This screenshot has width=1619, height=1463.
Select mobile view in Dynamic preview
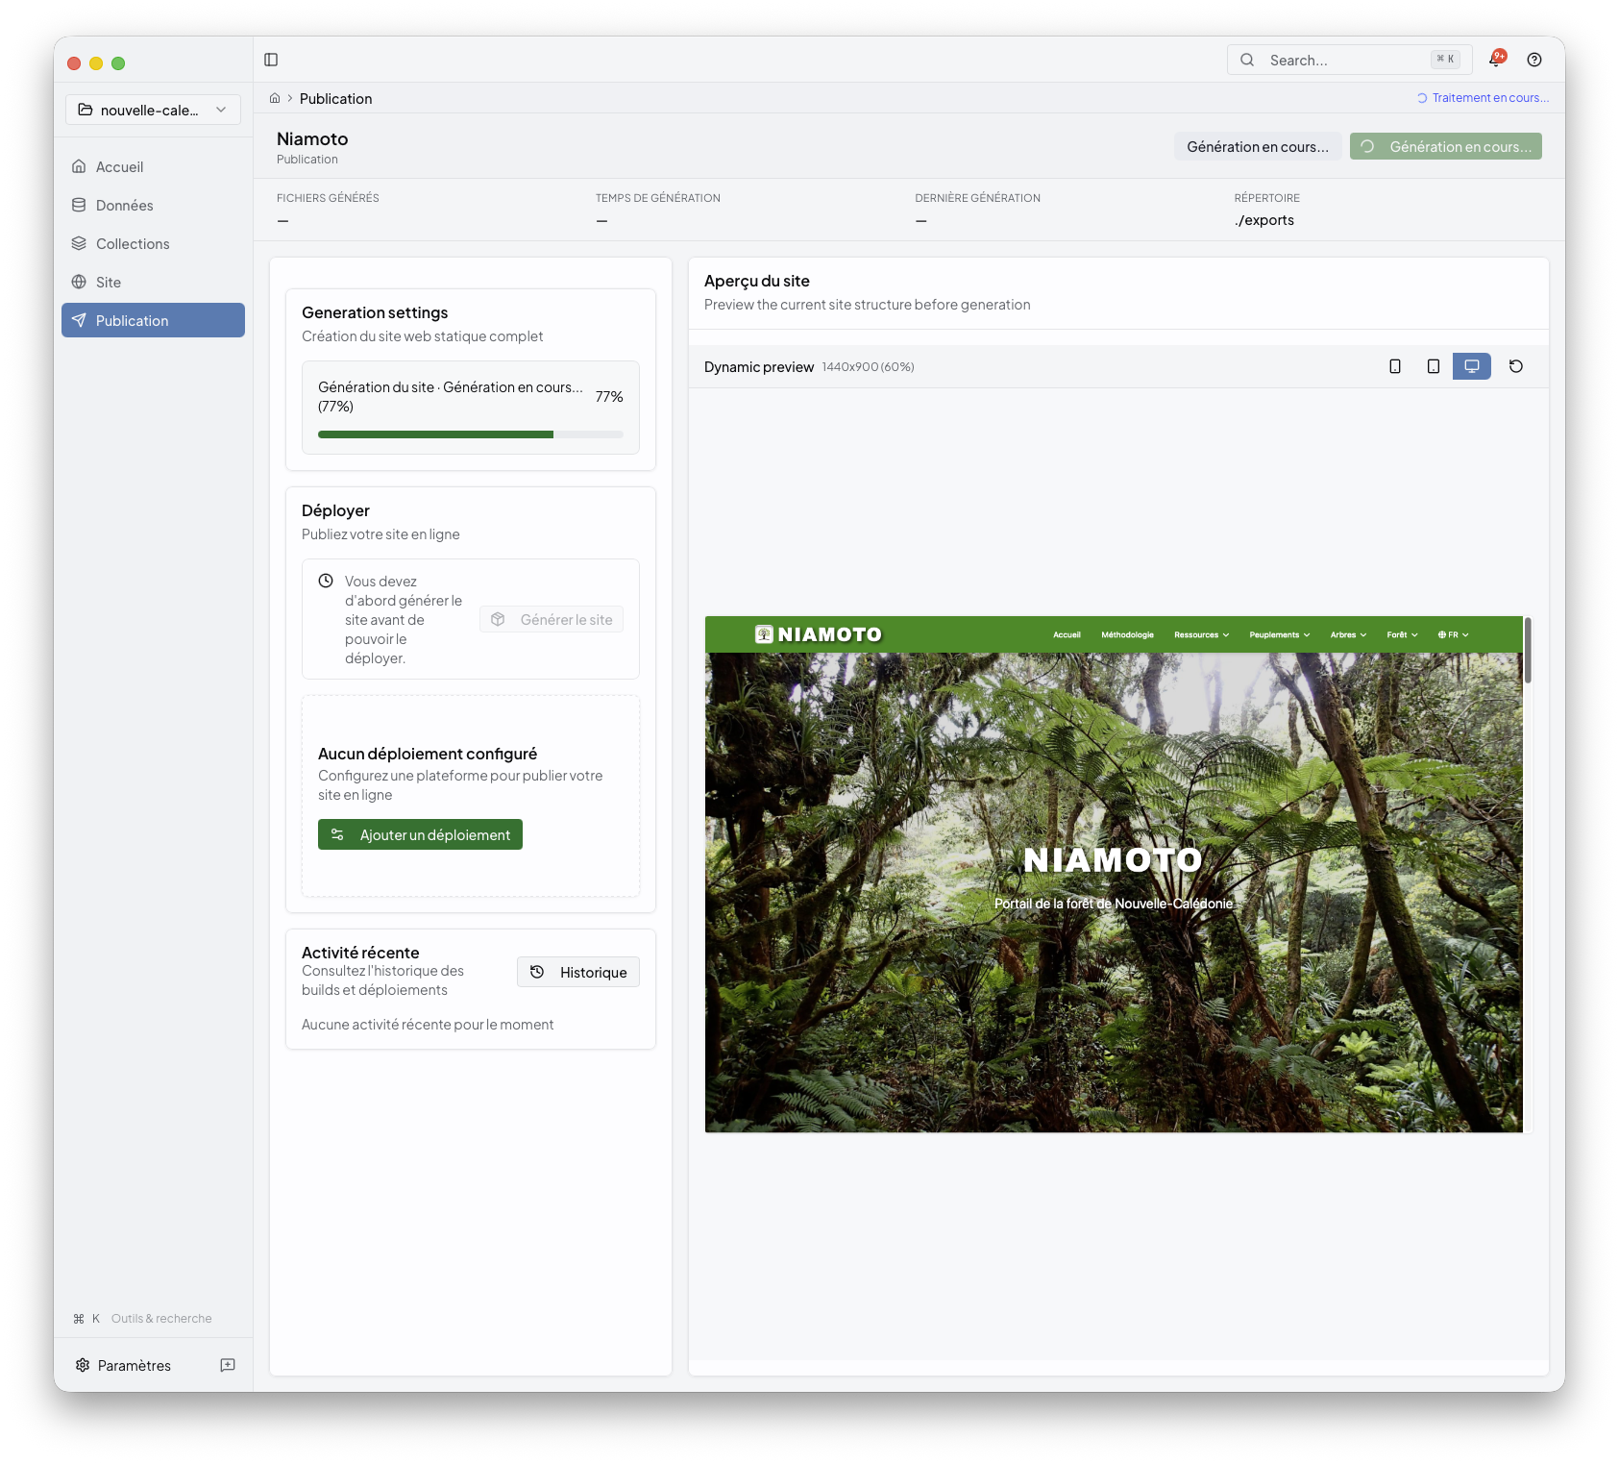click(x=1394, y=366)
